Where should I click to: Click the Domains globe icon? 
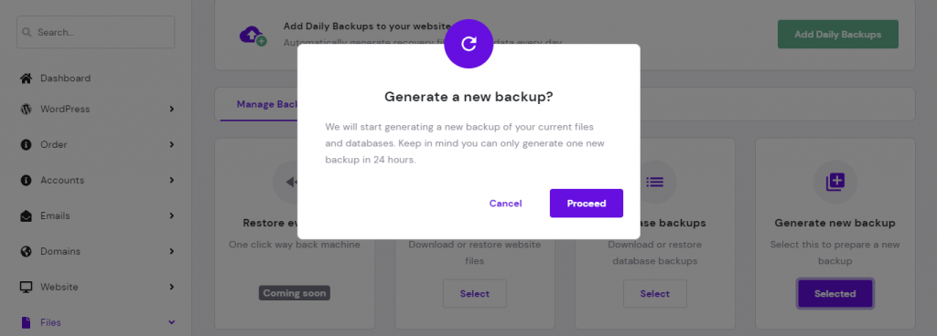click(x=26, y=251)
